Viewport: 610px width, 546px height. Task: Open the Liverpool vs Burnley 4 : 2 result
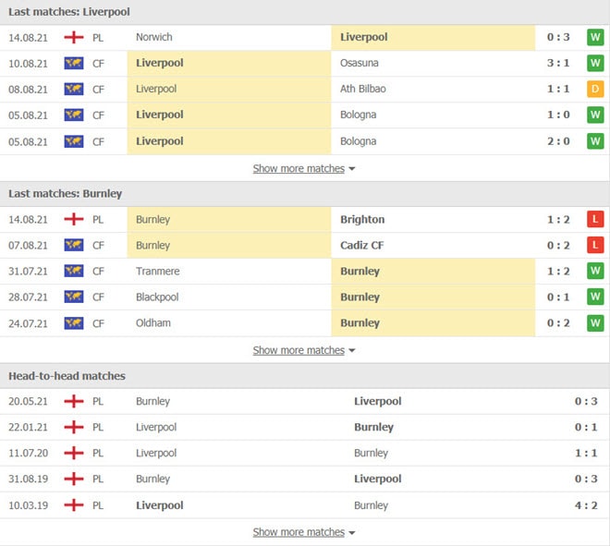(586, 505)
